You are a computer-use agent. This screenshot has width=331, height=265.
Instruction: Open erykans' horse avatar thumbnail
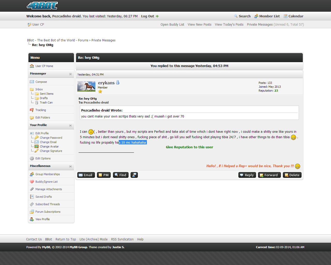click(86, 86)
